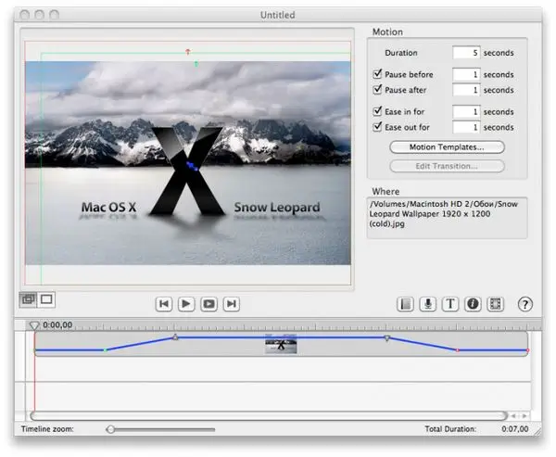Click the blue motion path at image center
The image size is (556, 457).
[x=192, y=166]
